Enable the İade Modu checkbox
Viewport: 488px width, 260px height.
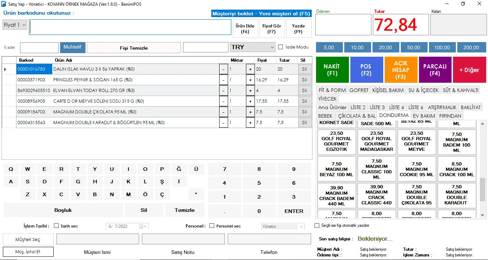tap(281, 47)
